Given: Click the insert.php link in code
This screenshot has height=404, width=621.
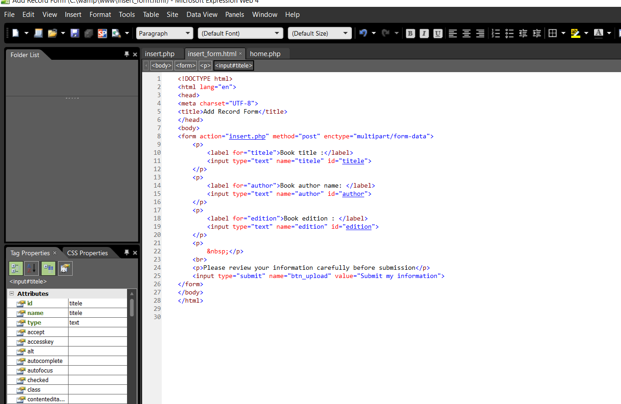Looking at the screenshot, I should pyautogui.click(x=247, y=136).
